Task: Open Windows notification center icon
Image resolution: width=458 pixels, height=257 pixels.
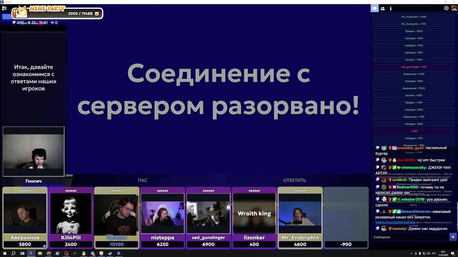Action: tap(453, 253)
